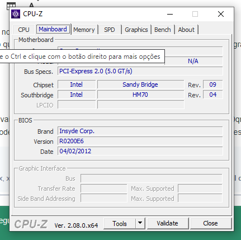
Task: Click the Validate button
Action: [167, 223]
